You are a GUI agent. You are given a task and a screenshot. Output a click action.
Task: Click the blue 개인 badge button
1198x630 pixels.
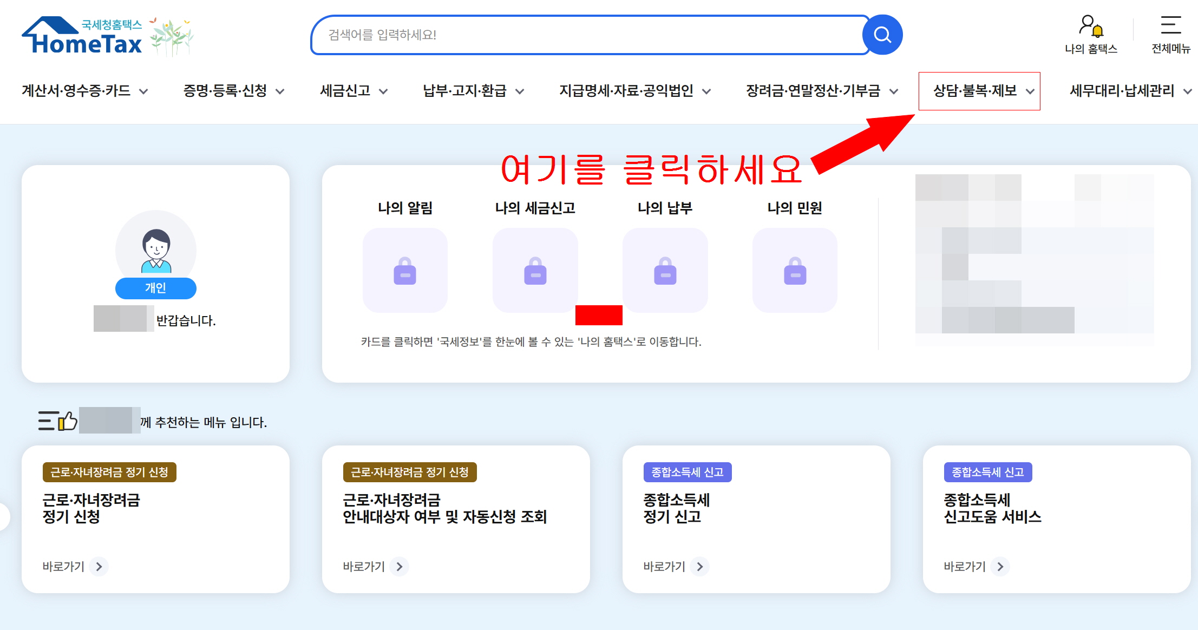click(156, 288)
